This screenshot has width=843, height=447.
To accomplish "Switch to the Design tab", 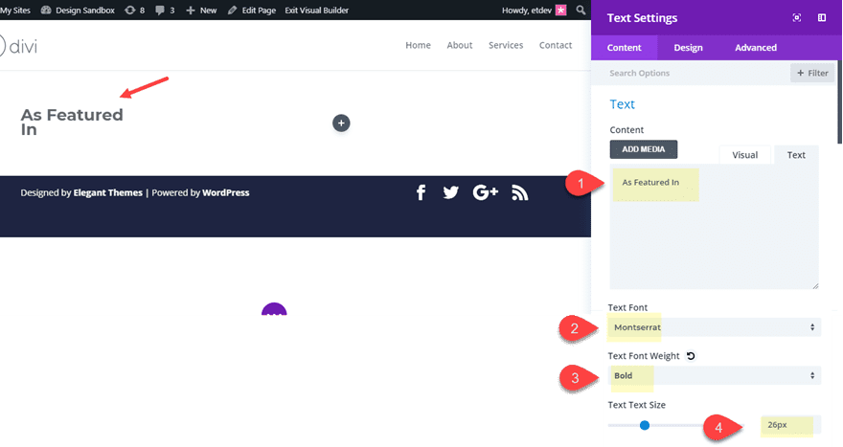I will [x=688, y=47].
